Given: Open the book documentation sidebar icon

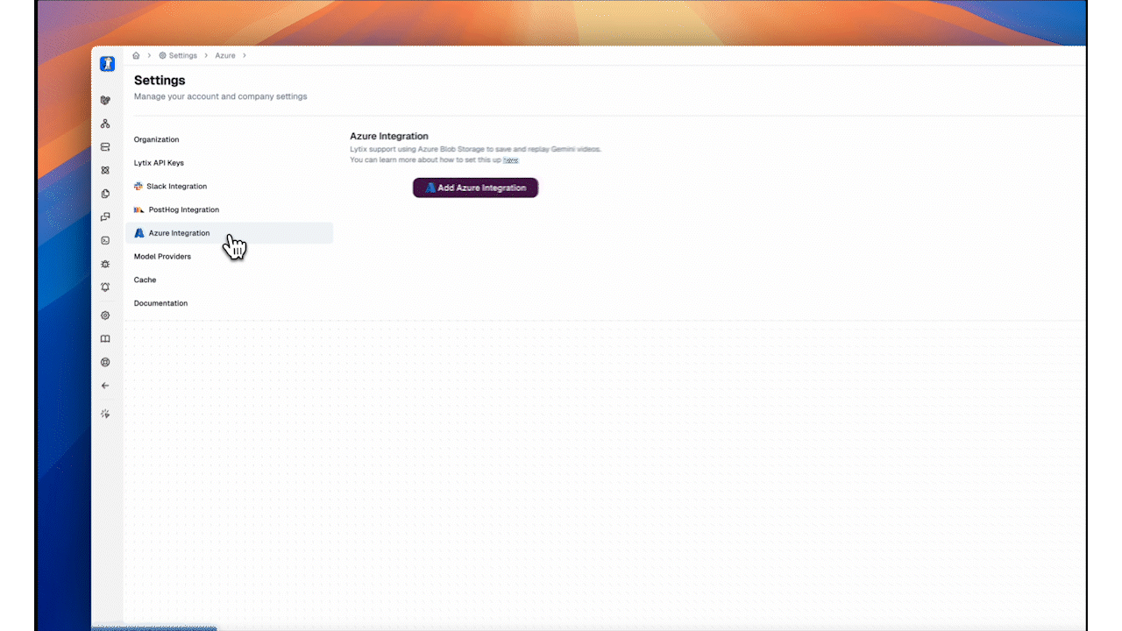Looking at the screenshot, I should (x=105, y=339).
